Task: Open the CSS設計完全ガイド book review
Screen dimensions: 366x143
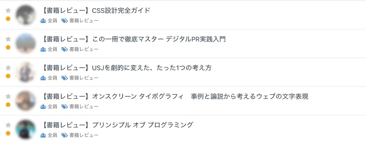Action: click(96, 11)
